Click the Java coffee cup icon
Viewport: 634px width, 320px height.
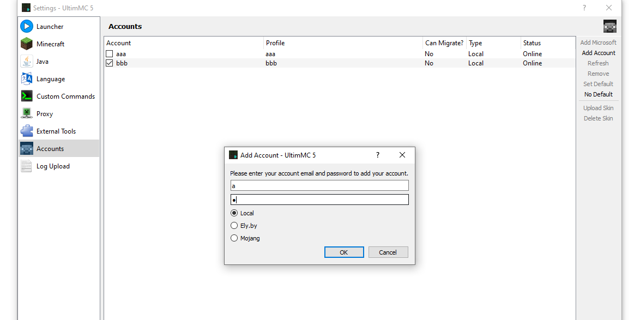pyautogui.click(x=27, y=61)
